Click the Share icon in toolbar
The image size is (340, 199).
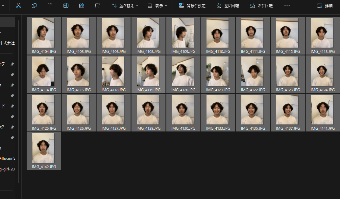coord(82,6)
